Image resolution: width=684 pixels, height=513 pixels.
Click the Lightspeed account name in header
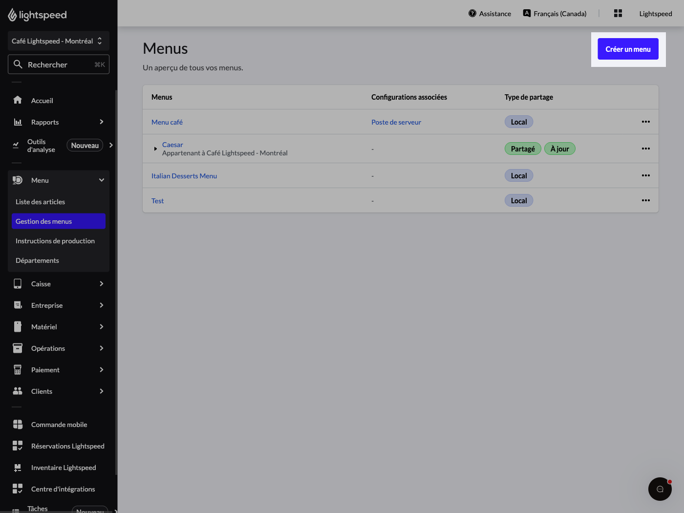click(x=656, y=14)
